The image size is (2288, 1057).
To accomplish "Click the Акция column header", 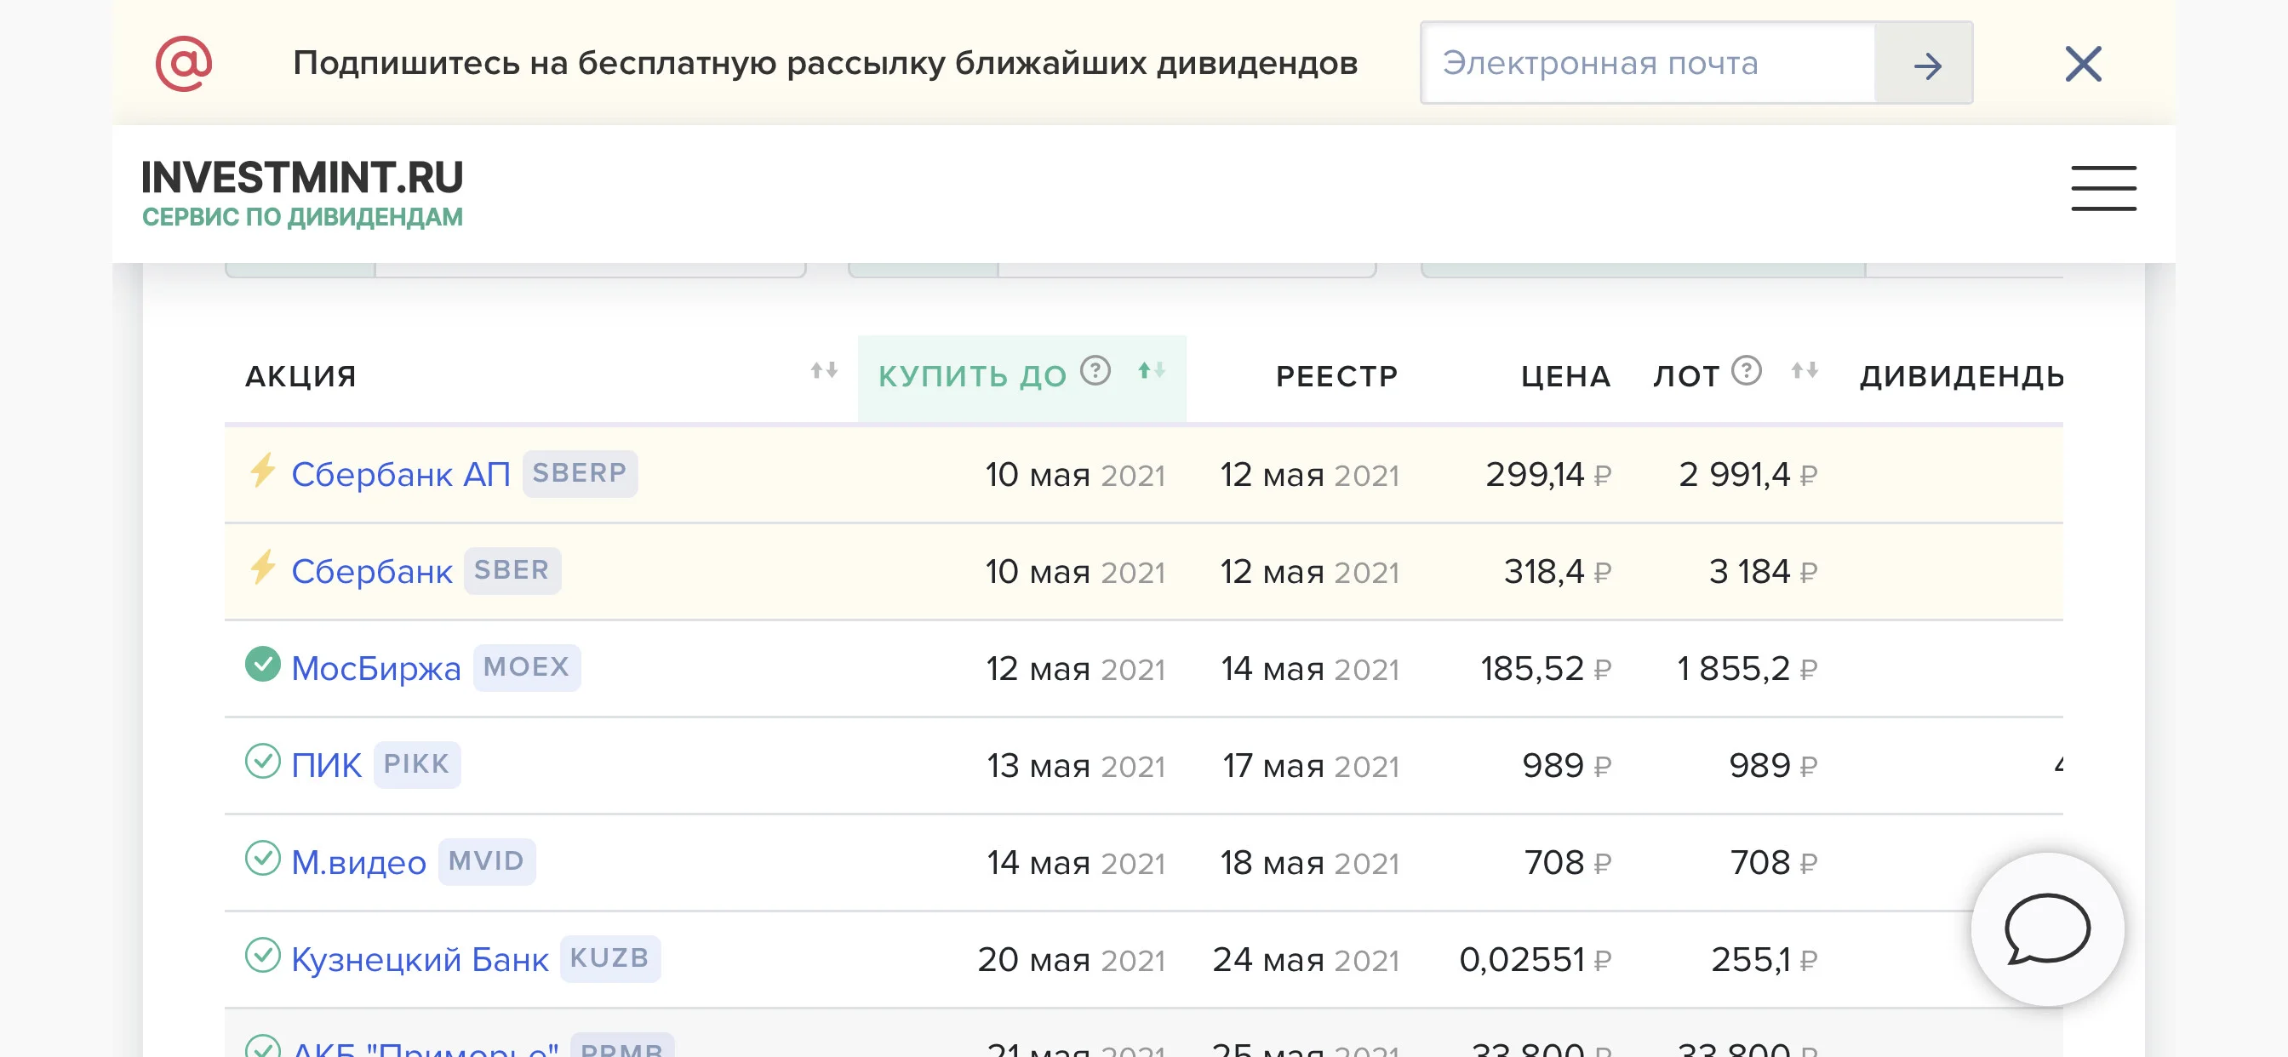I will pos(300,377).
